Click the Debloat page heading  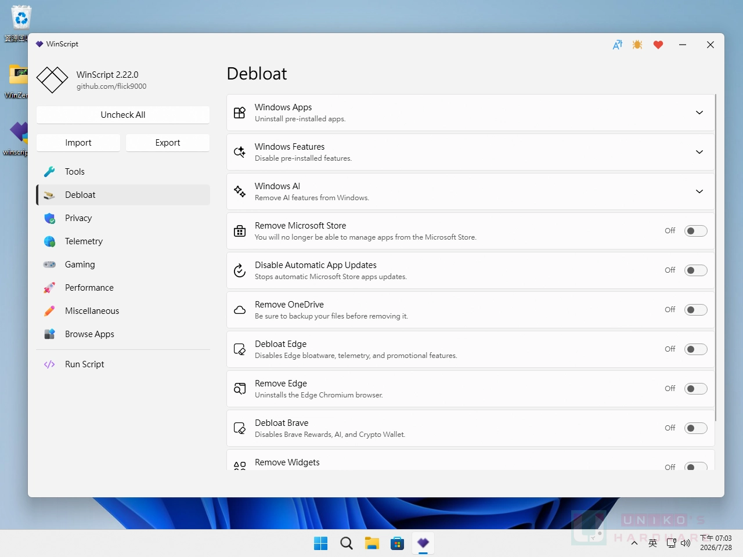(257, 74)
